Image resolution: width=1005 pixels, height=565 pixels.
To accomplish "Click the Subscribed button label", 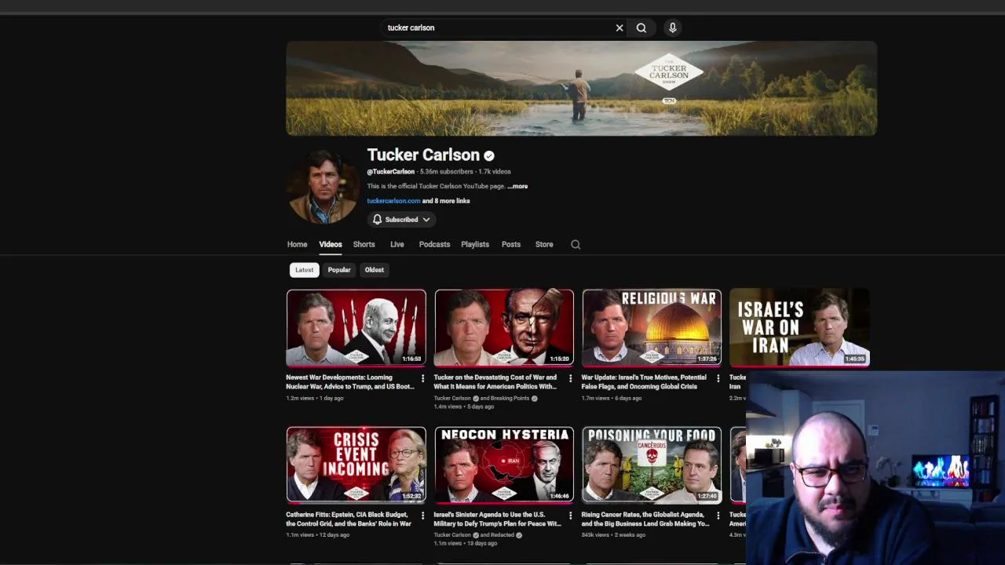I will click(x=401, y=220).
